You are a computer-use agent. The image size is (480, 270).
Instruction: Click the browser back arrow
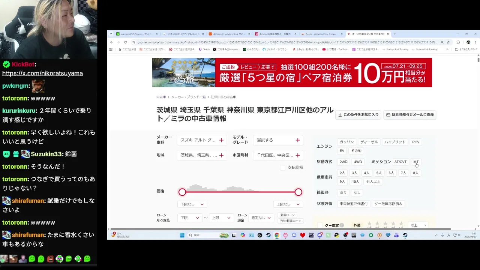(111, 42)
